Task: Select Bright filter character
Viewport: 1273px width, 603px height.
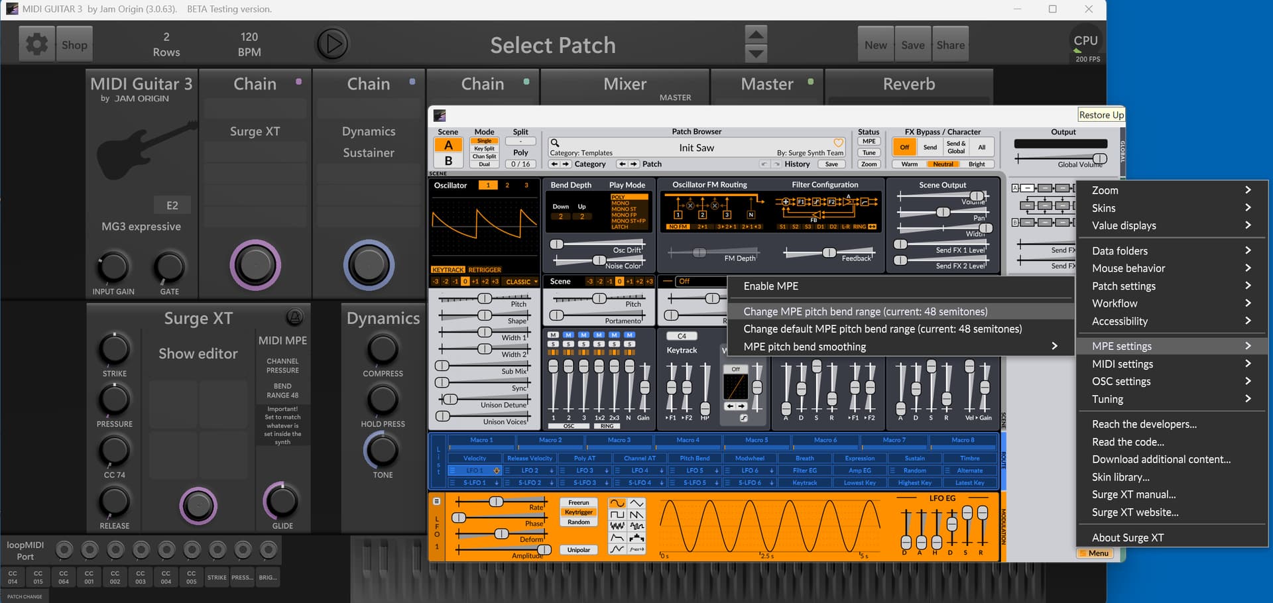Action: 977,164
